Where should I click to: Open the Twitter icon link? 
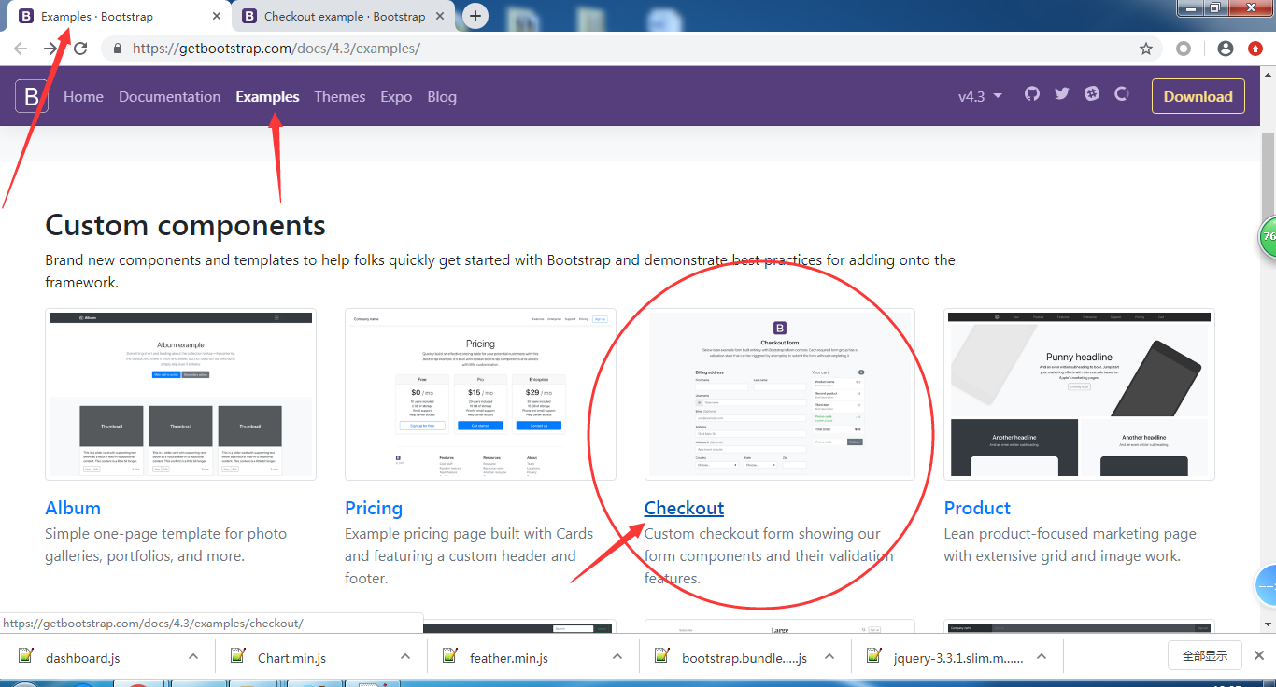pyautogui.click(x=1062, y=94)
